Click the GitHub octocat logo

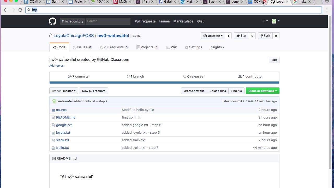(52, 21)
